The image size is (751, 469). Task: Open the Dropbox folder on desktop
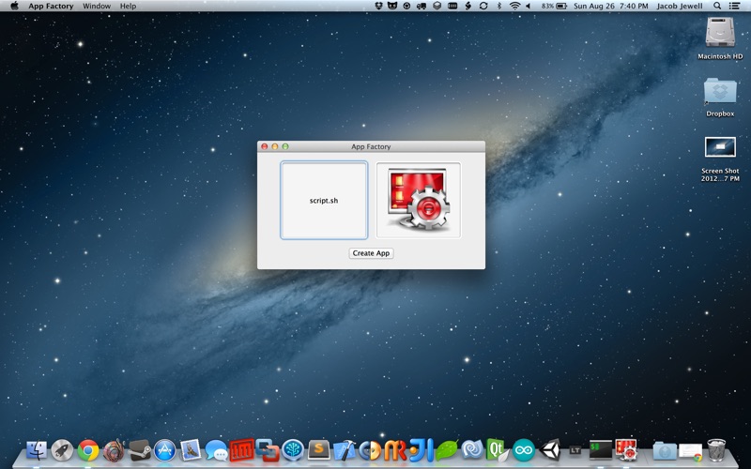(x=720, y=98)
